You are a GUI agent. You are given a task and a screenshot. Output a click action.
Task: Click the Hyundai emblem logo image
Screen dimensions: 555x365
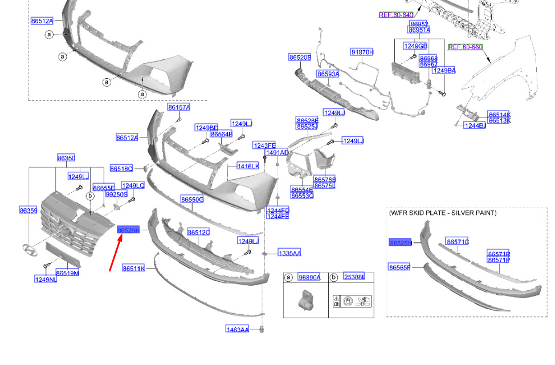click(26, 249)
